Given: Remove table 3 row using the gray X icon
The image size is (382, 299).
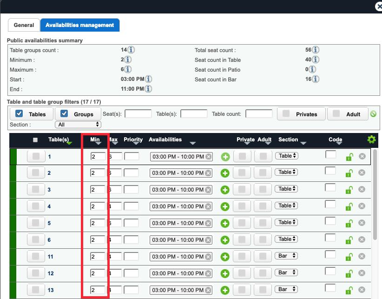Looking at the screenshot, I should point(362,189).
